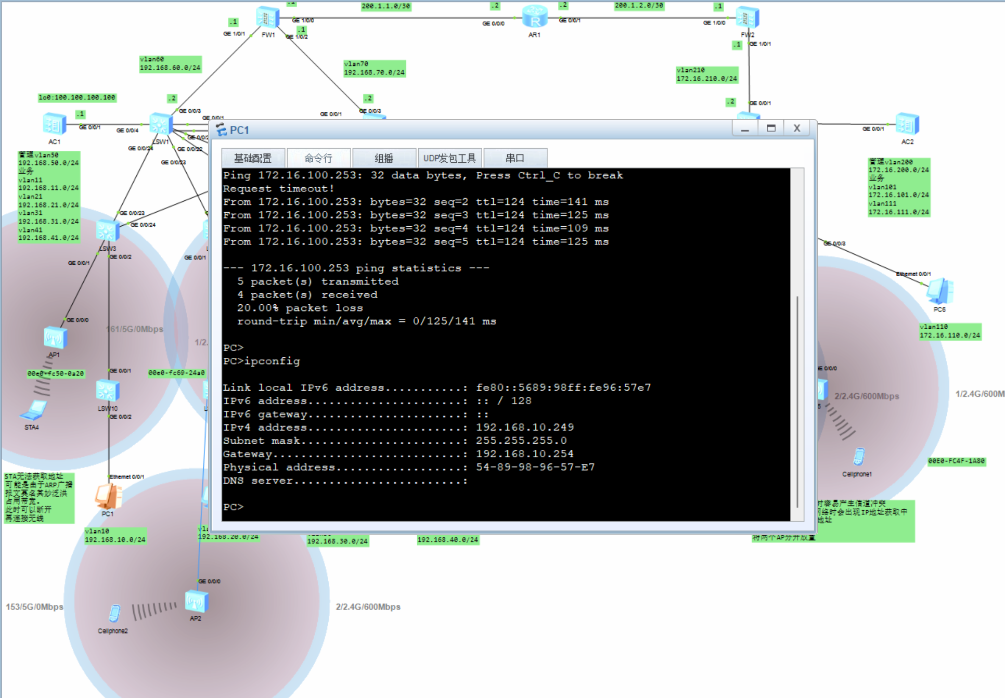
Task: Click the LSW10 switch icon
Action: [x=108, y=391]
